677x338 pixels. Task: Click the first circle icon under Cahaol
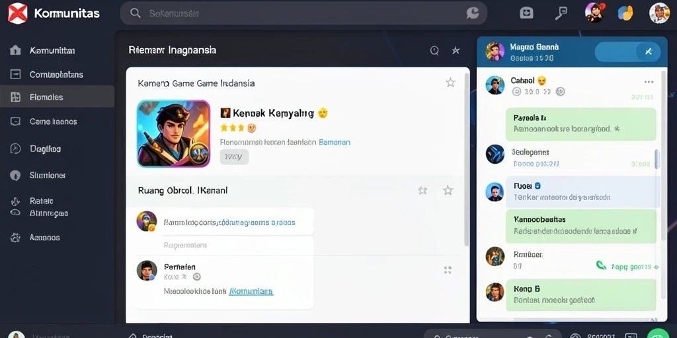(x=516, y=91)
